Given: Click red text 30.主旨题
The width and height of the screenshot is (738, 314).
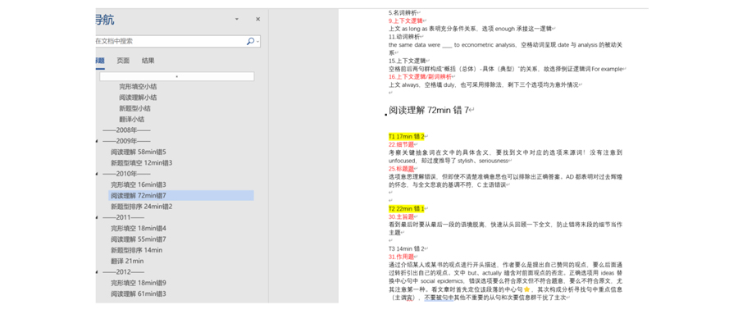Looking at the screenshot, I should coord(401,216).
